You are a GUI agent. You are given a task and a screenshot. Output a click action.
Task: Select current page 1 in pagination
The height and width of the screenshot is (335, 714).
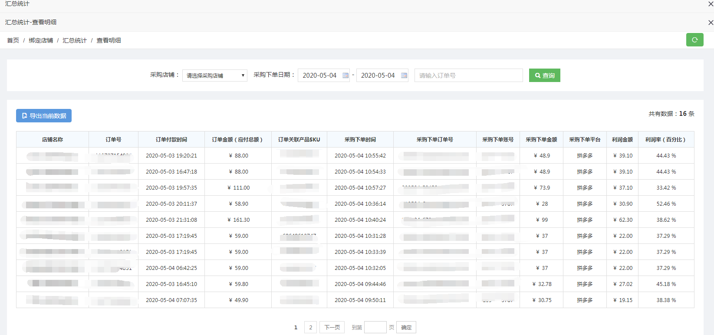coord(296,327)
